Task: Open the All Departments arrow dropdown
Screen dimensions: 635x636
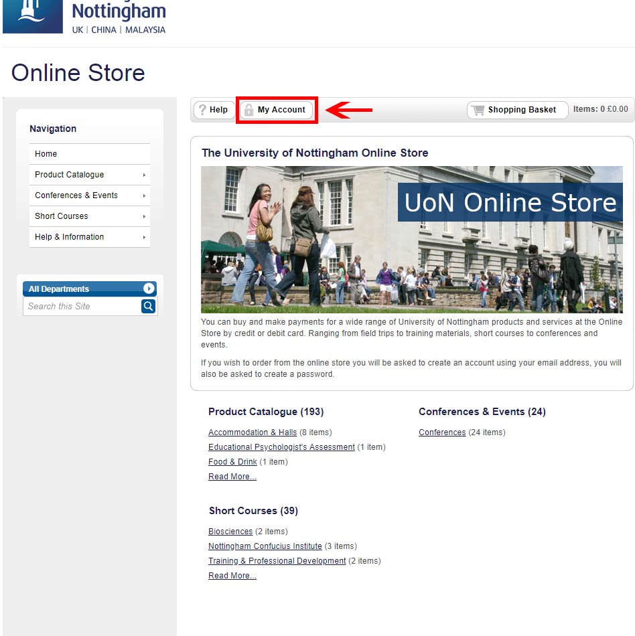Action: (x=149, y=289)
